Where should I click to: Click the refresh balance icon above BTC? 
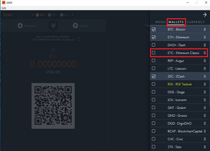pos(53,50)
